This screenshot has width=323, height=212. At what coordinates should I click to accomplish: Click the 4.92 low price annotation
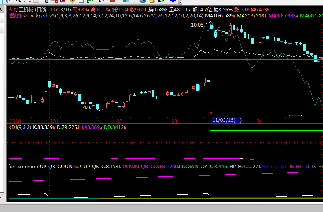88,108
